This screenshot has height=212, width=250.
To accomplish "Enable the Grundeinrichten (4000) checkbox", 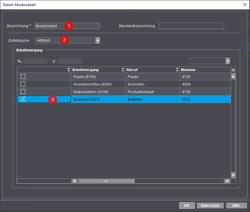I will coord(23,84).
